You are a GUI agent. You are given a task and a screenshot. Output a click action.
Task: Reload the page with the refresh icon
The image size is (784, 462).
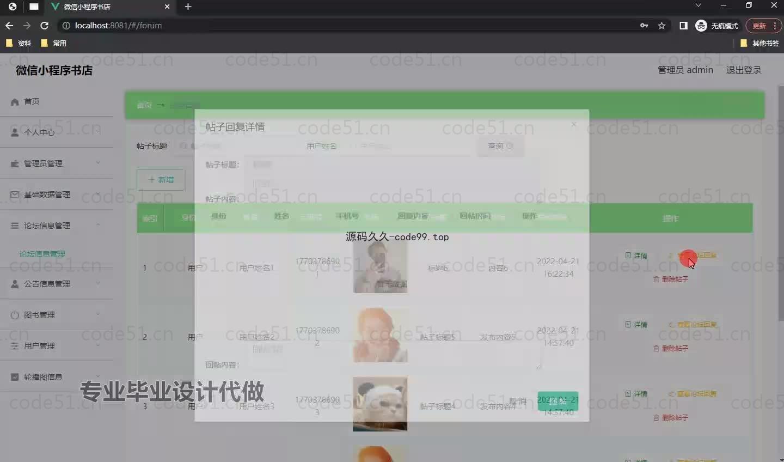(45, 26)
